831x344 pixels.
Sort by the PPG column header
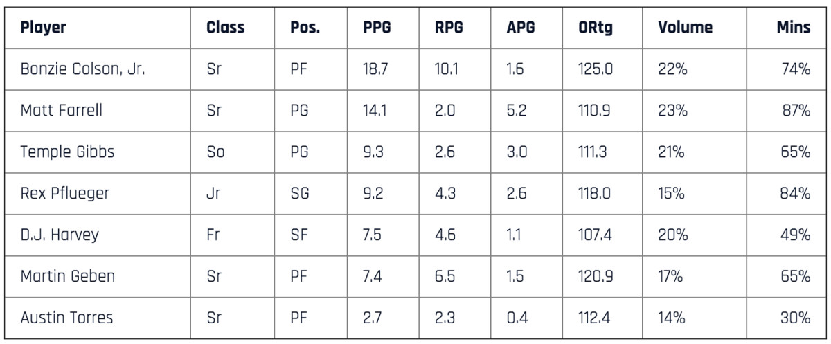pyautogui.click(x=378, y=28)
